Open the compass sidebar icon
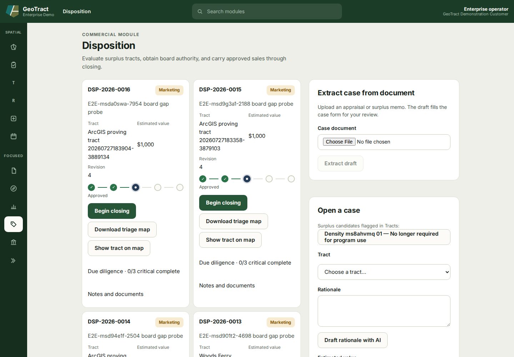The width and height of the screenshot is (514, 357). (x=14, y=188)
